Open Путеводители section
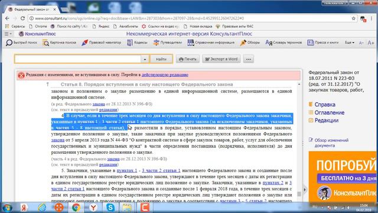The width and height of the screenshot is (378, 213). 168,43
